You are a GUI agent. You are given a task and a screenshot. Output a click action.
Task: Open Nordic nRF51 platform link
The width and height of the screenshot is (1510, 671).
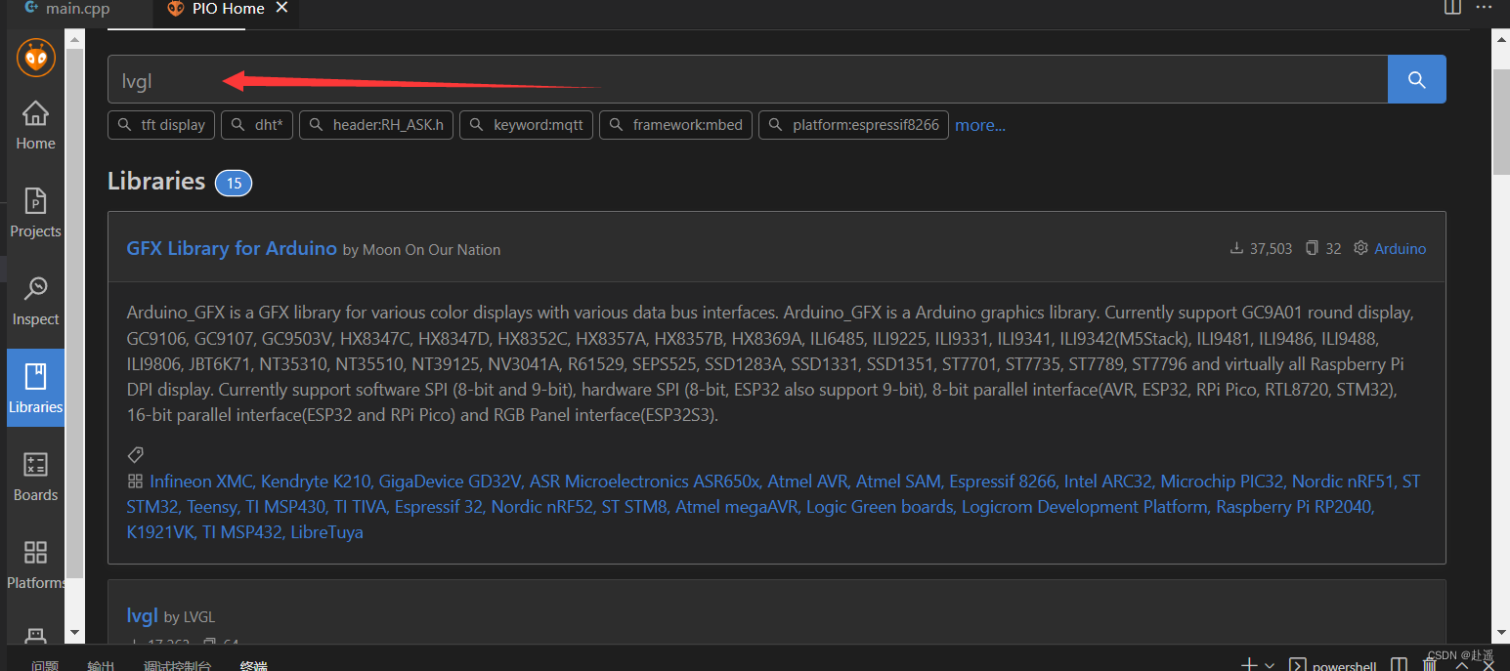click(x=1343, y=482)
